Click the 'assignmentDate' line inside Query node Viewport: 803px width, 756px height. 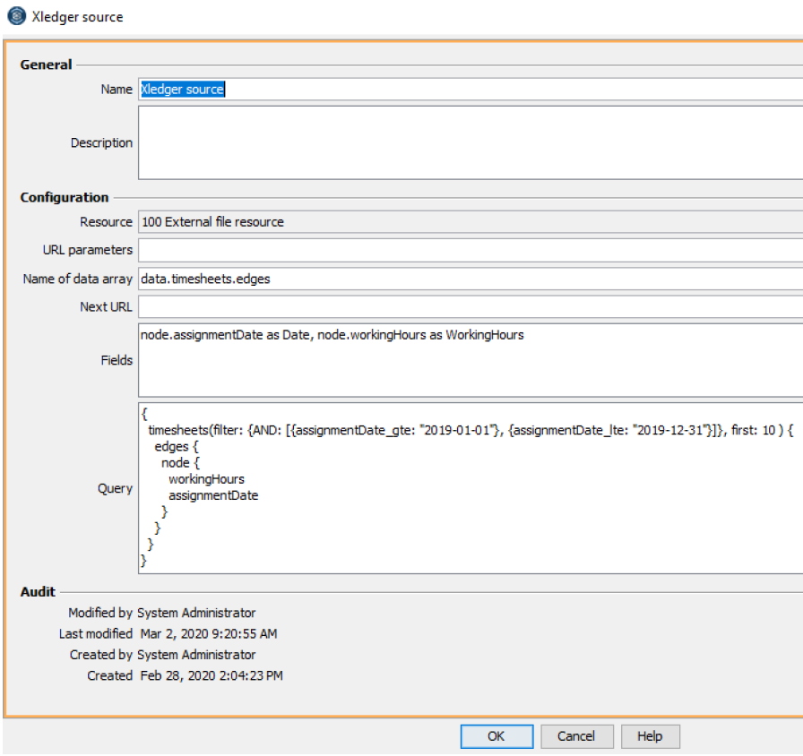pos(213,495)
